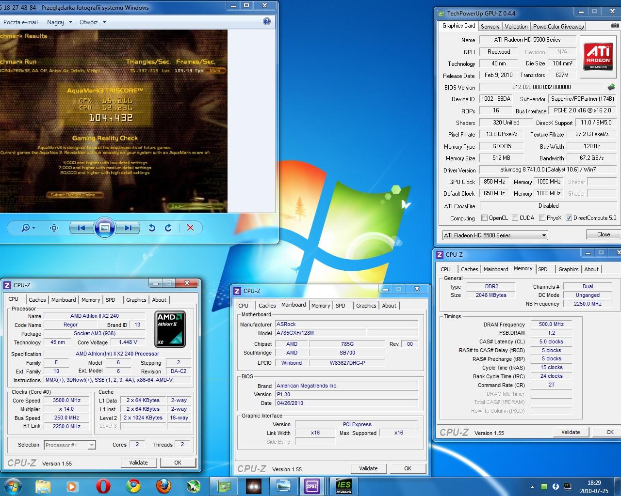Click the mainboard model A785GXH/128M
The width and height of the screenshot is (621, 496).
320,333
